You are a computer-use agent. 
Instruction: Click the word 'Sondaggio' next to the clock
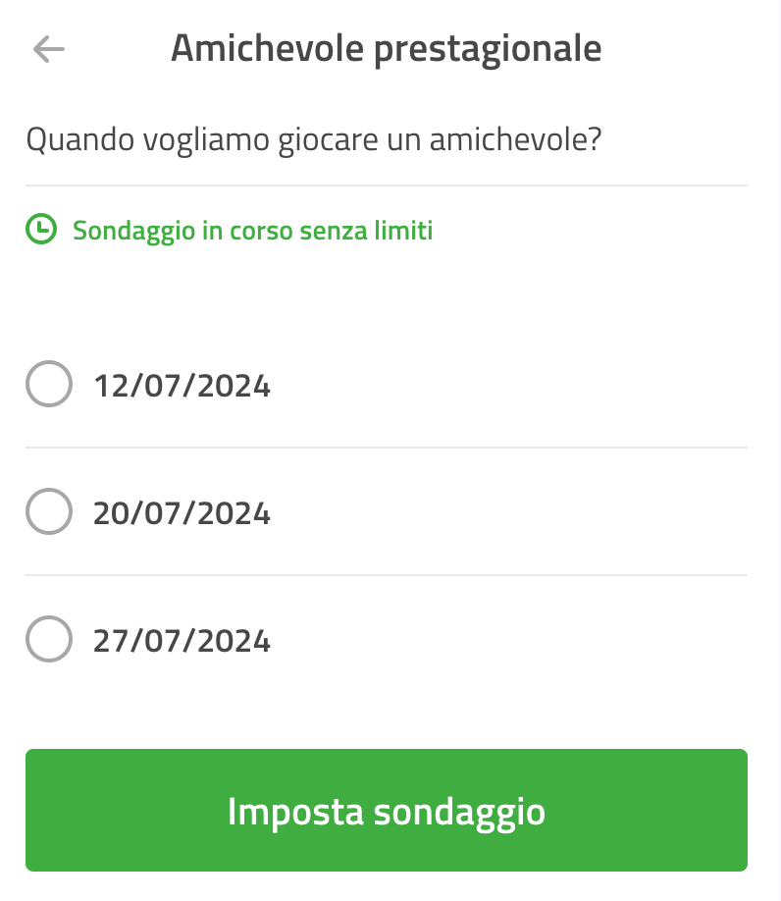coord(134,231)
